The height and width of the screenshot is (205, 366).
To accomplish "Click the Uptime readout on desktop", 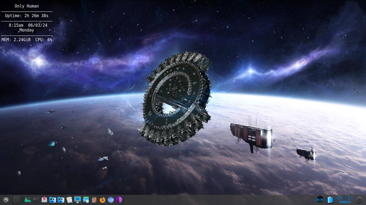I will coord(27,16).
